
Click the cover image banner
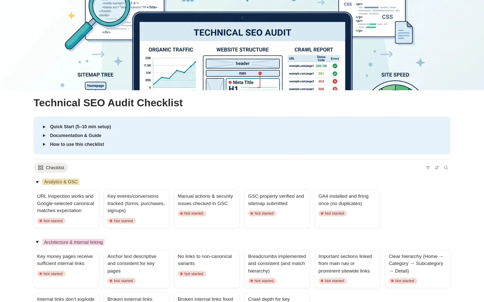pyautogui.click(x=242, y=45)
